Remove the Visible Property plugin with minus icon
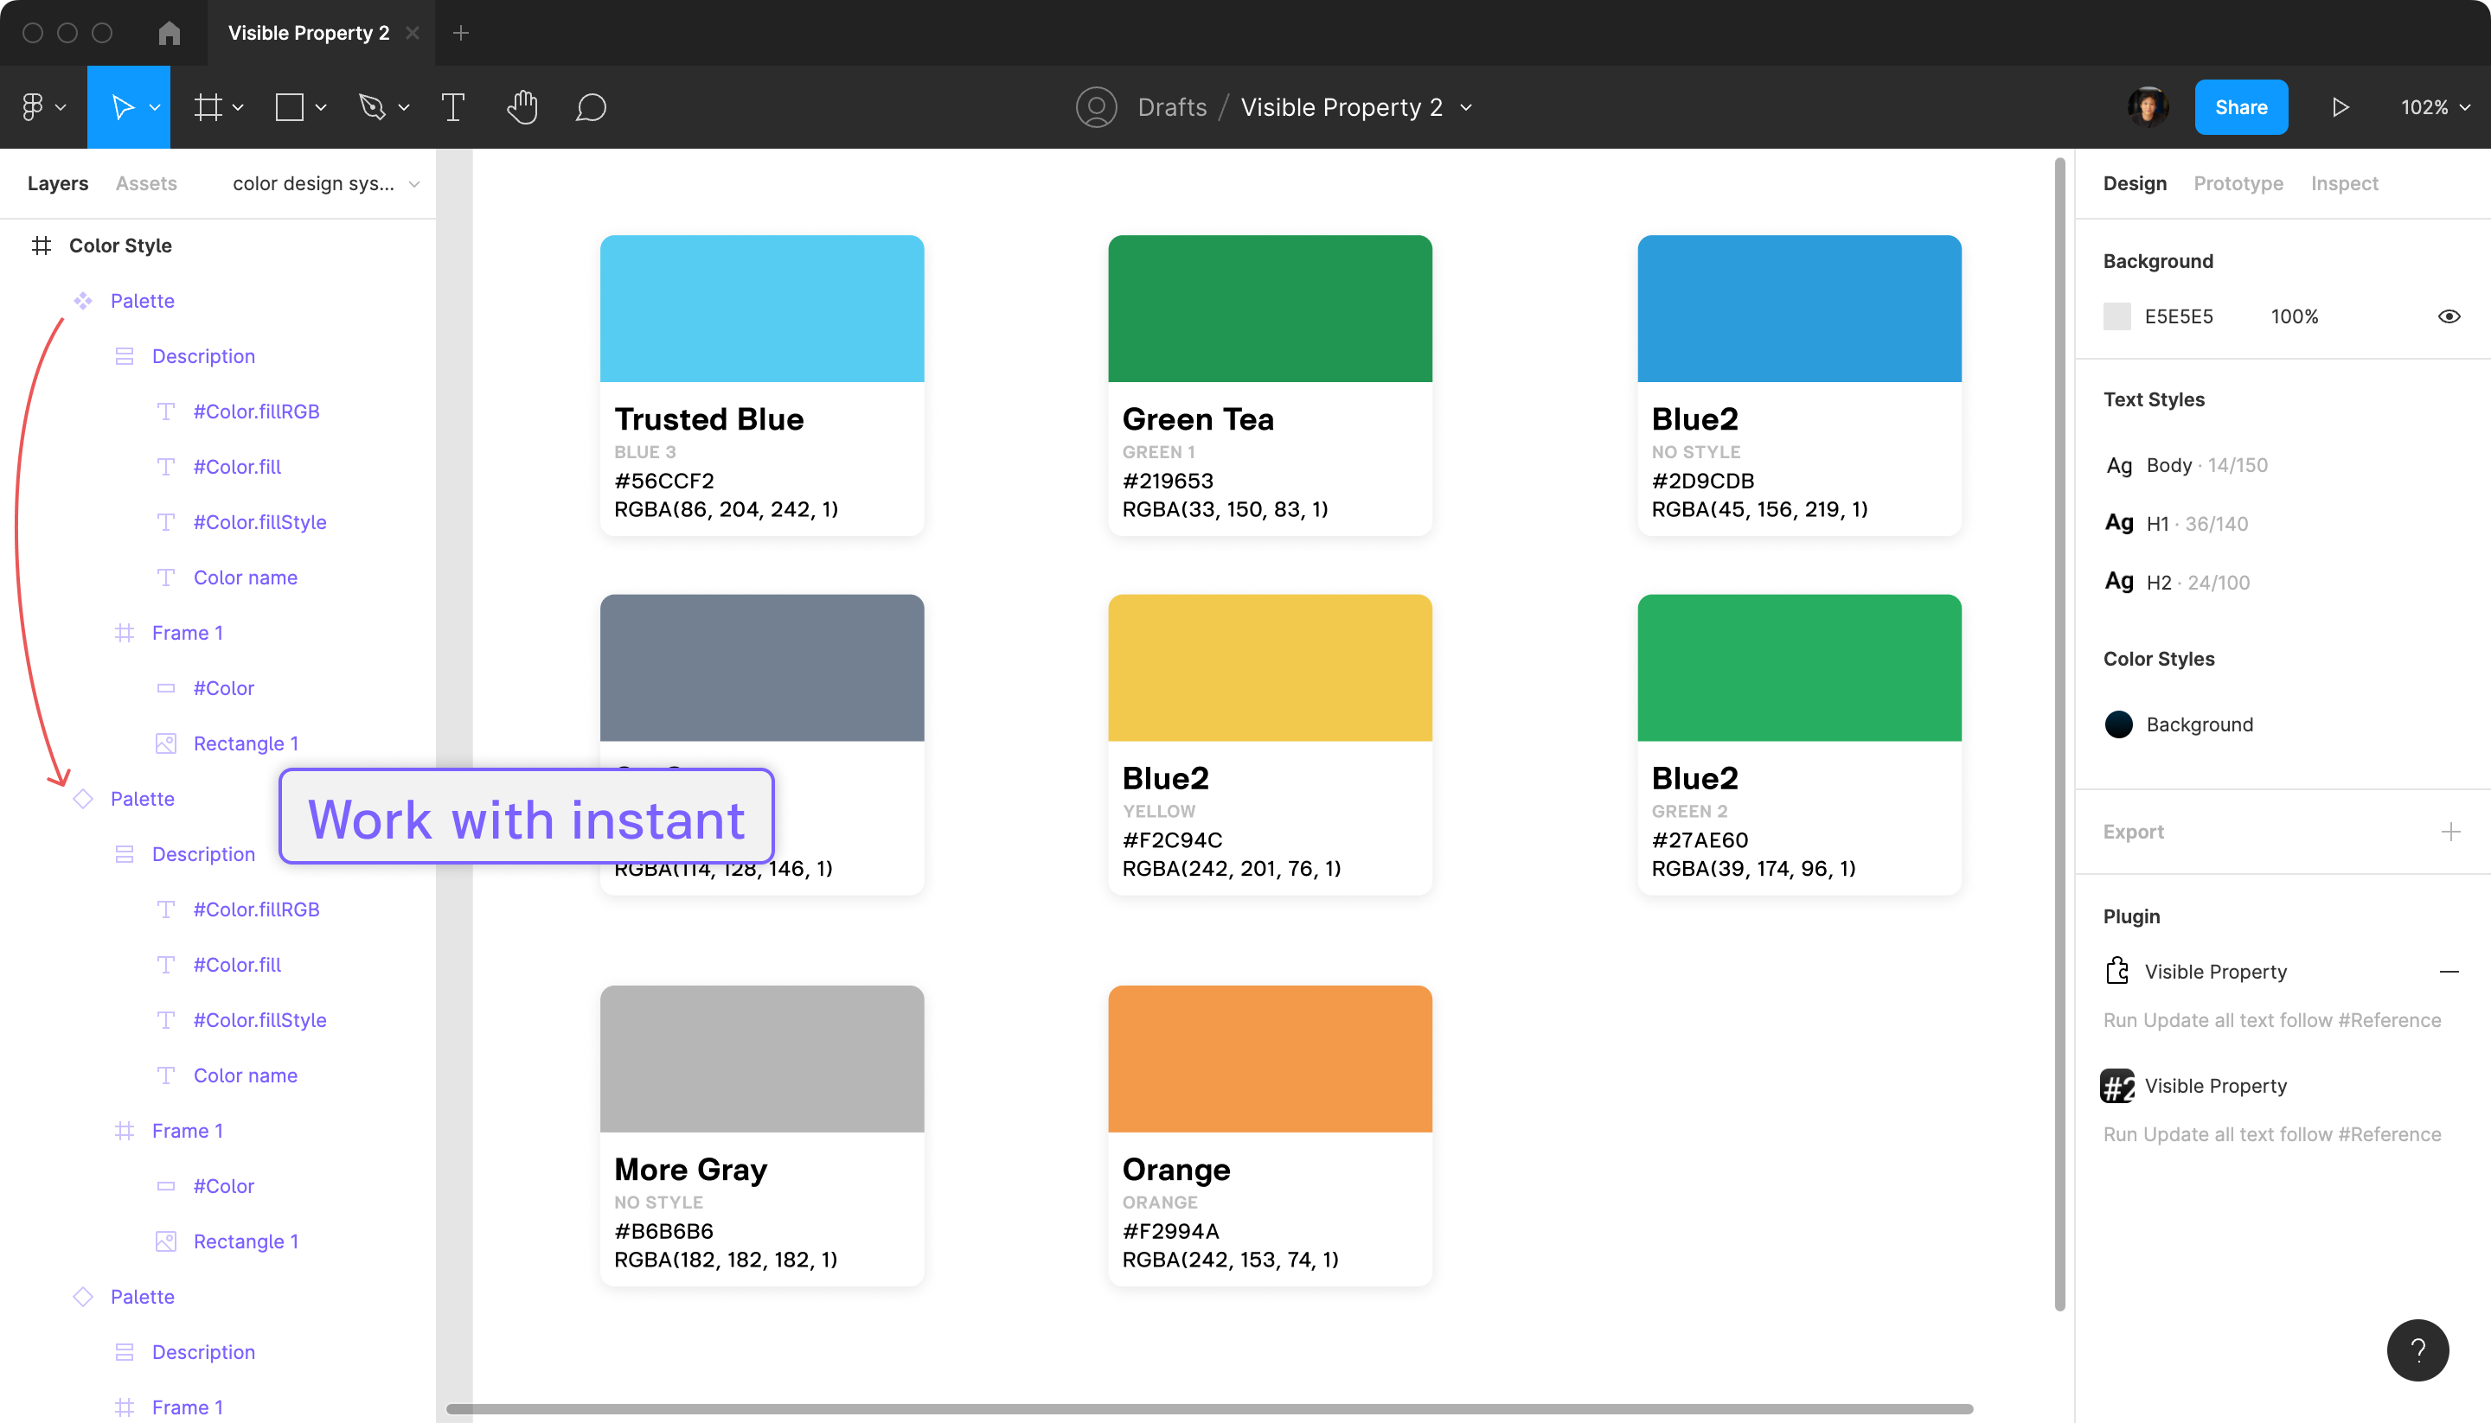 tap(2450, 971)
